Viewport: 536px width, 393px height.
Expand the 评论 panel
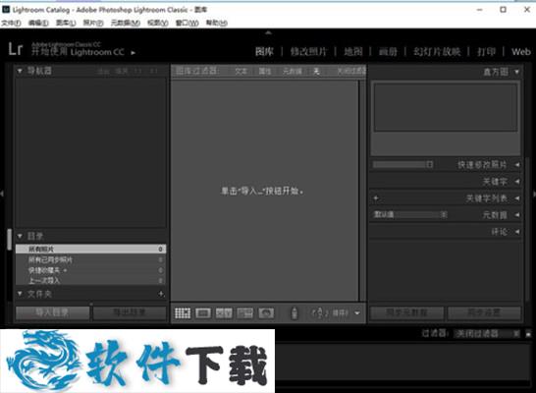(517, 232)
